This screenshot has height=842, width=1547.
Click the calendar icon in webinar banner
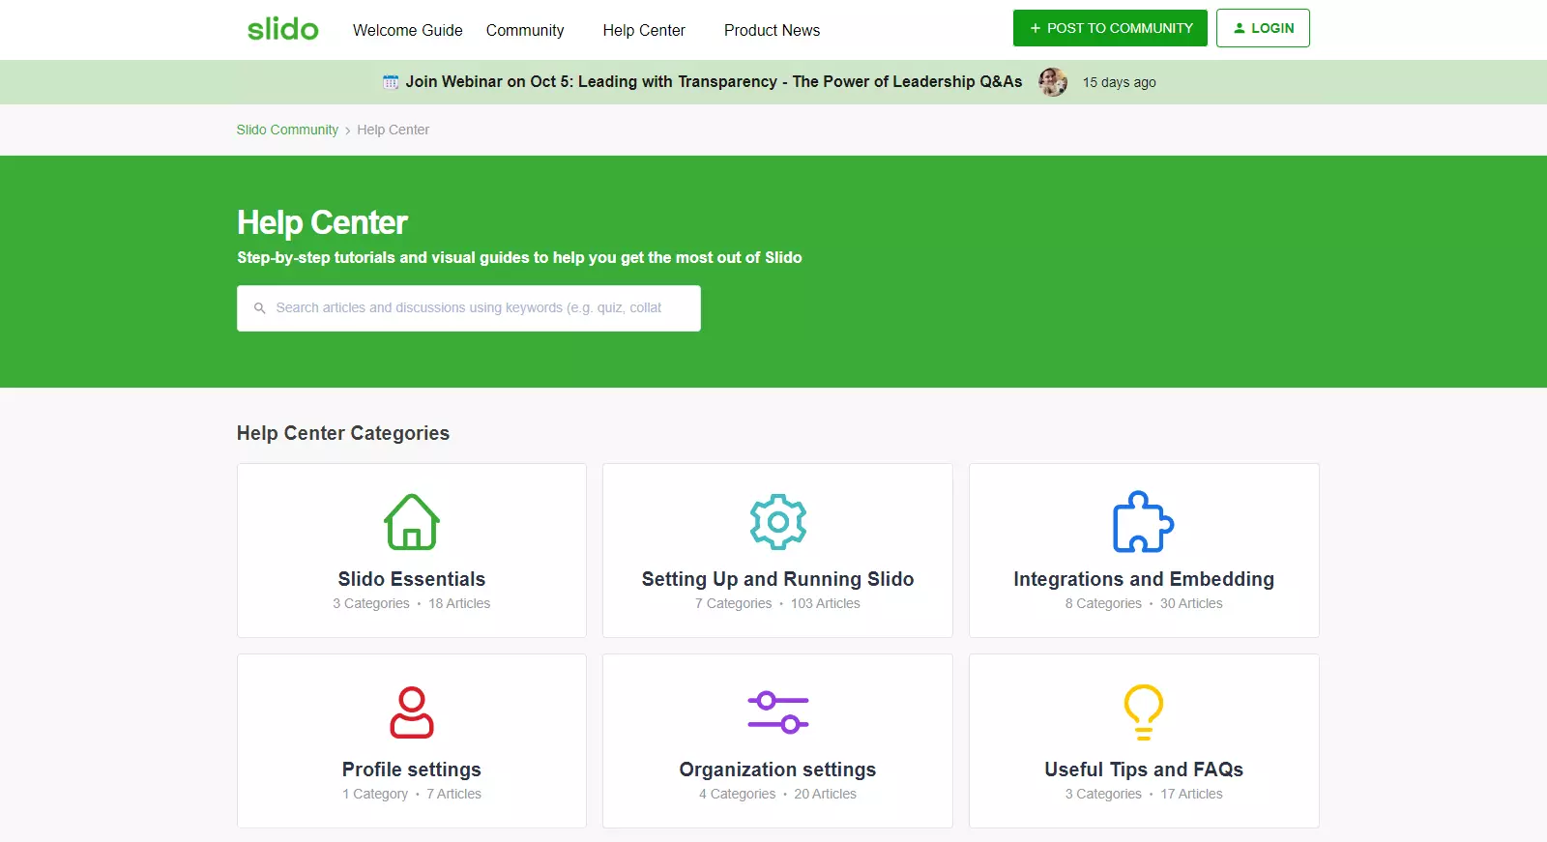(391, 82)
